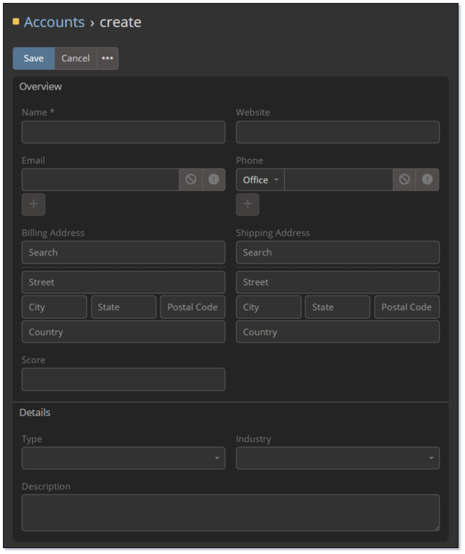Focus the Billing Address City field

[x=54, y=307]
